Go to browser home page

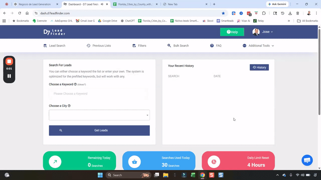(27, 13)
